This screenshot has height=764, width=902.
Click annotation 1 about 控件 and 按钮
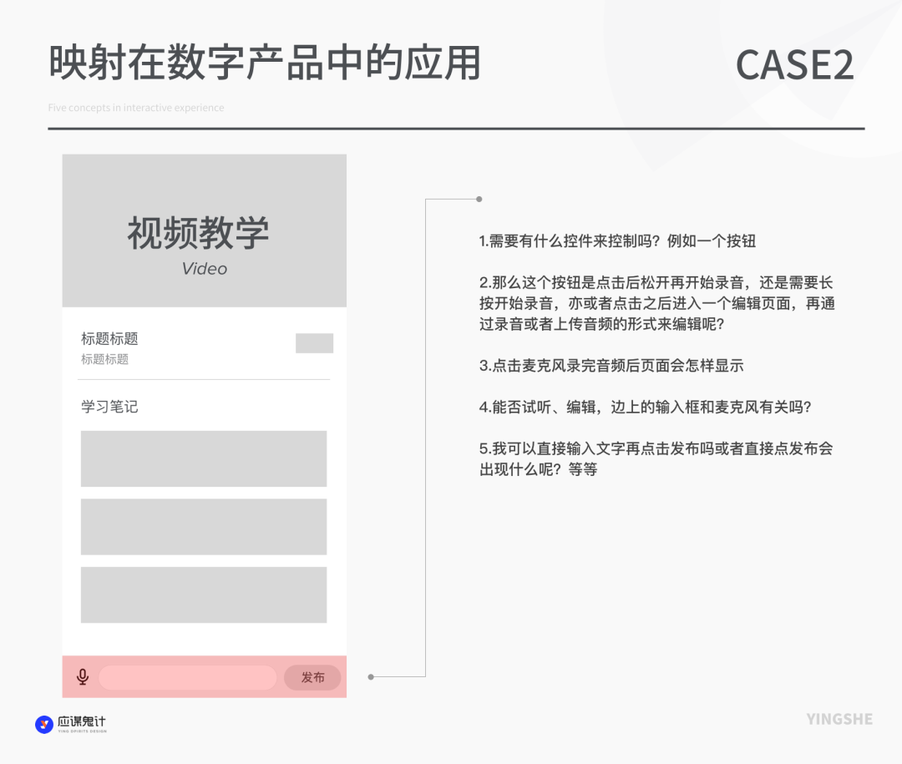pyautogui.click(x=617, y=241)
